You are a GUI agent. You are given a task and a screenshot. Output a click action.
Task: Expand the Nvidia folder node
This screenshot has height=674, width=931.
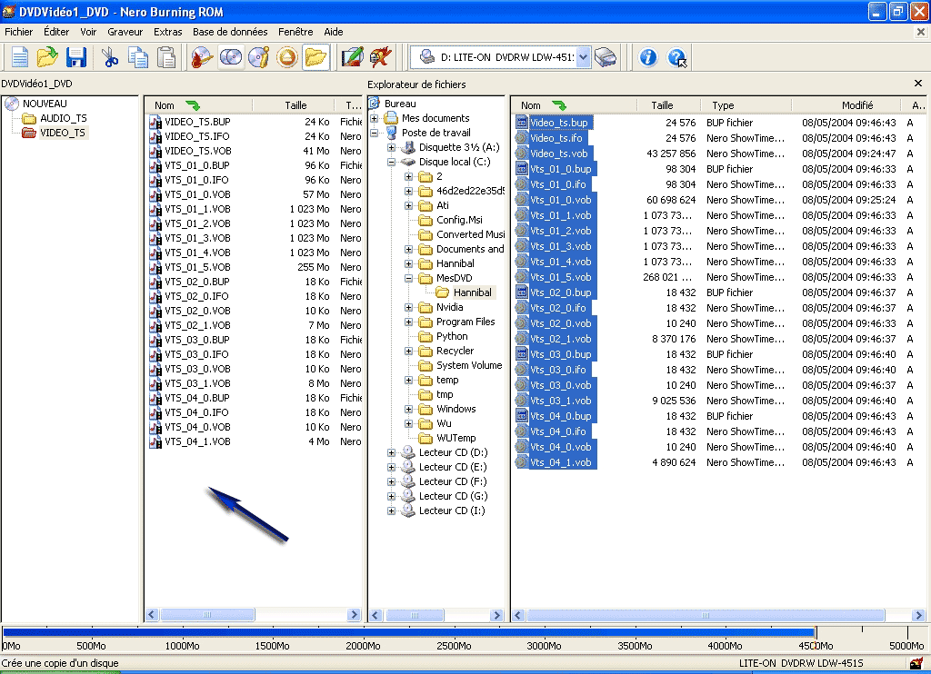click(408, 307)
